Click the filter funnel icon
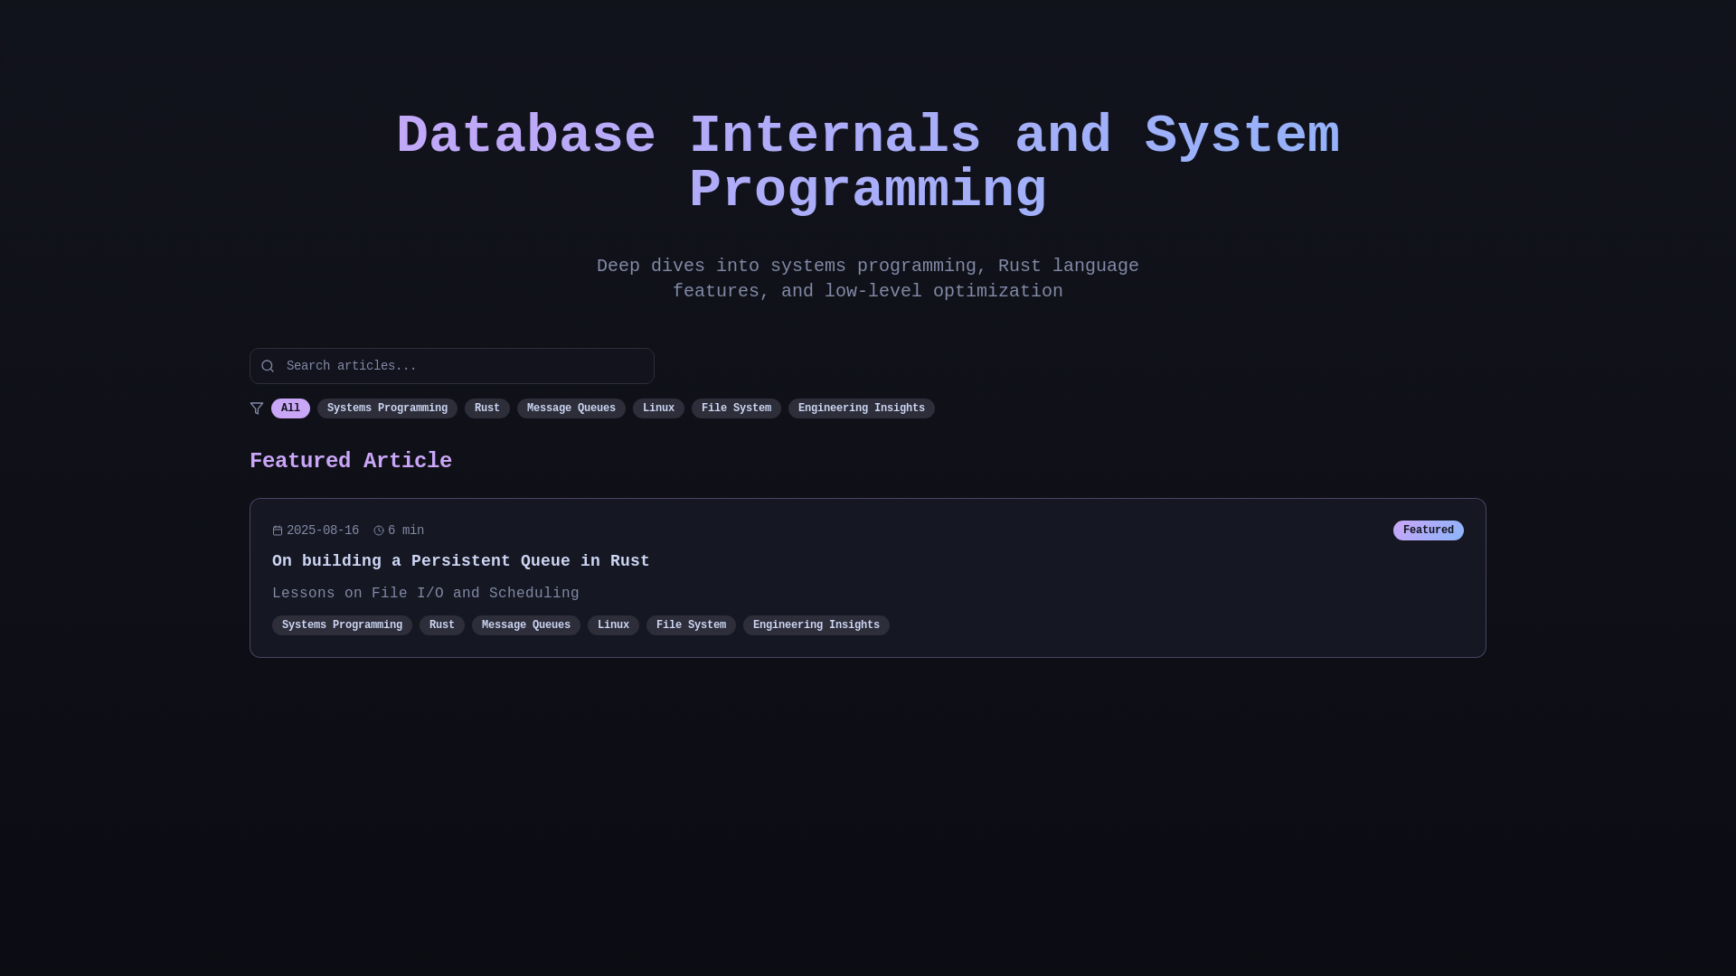Viewport: 1736px width, 976px height. tap(257, 408)
